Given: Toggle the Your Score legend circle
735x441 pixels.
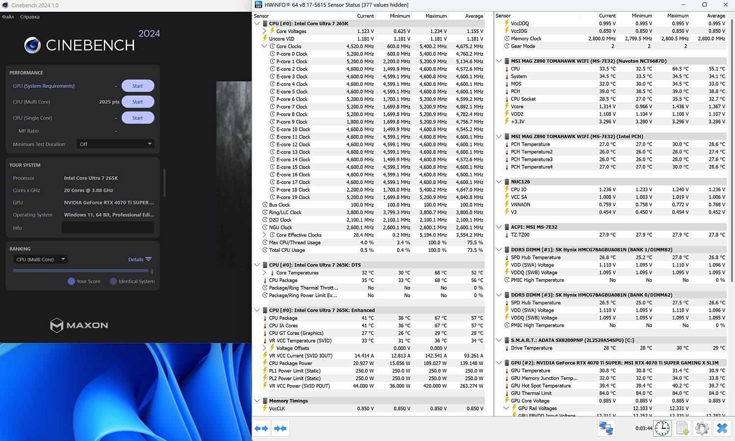Looking at the screenshot, I should pos(71,281).
